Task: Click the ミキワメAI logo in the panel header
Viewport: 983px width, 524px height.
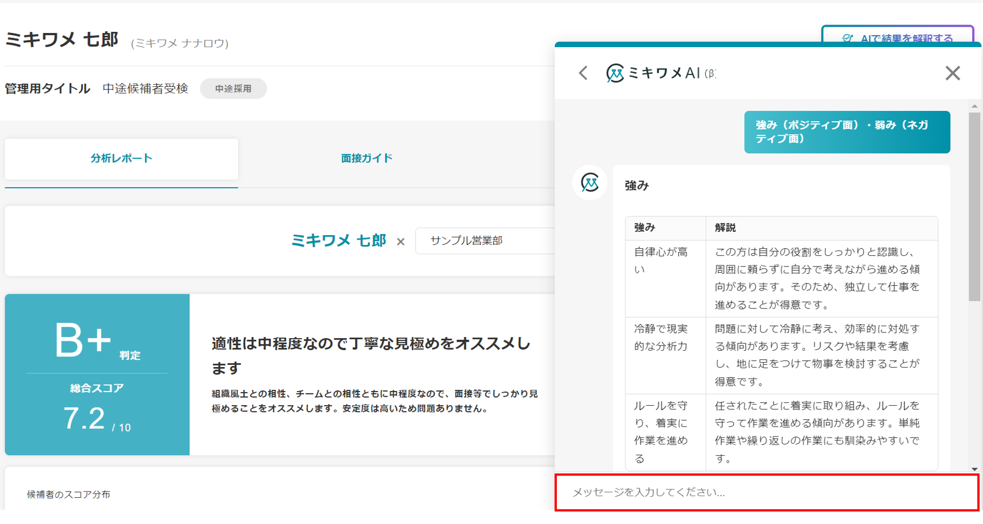Action: [x=615, y=73]
